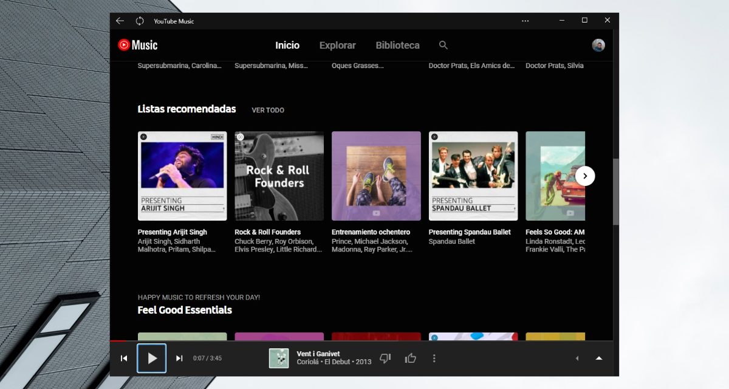Expand the volume controls via left triangle
Viewport: 729px width, 389px height.
577,358
